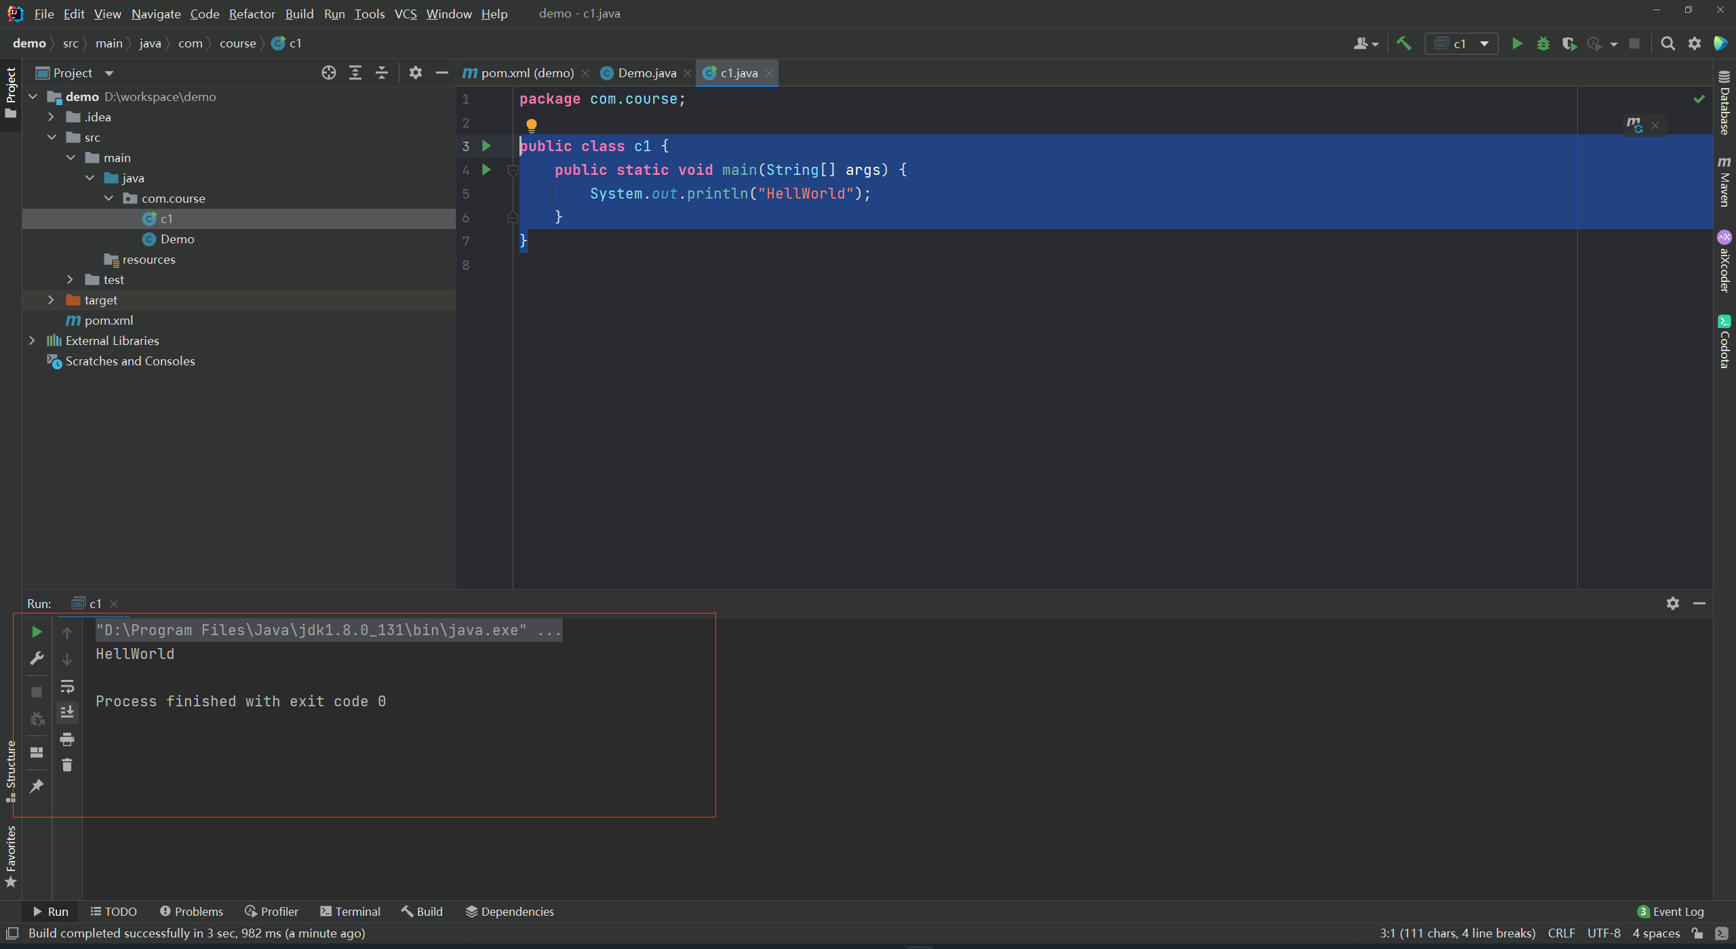Open the Refactor menu
This screenshot has height=949, width=1736.
252,14
